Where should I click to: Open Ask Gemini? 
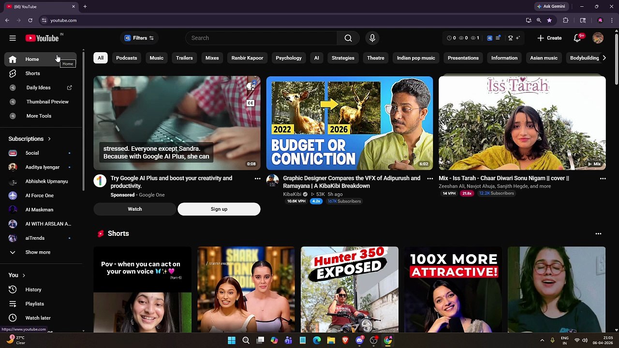point(551,7)
